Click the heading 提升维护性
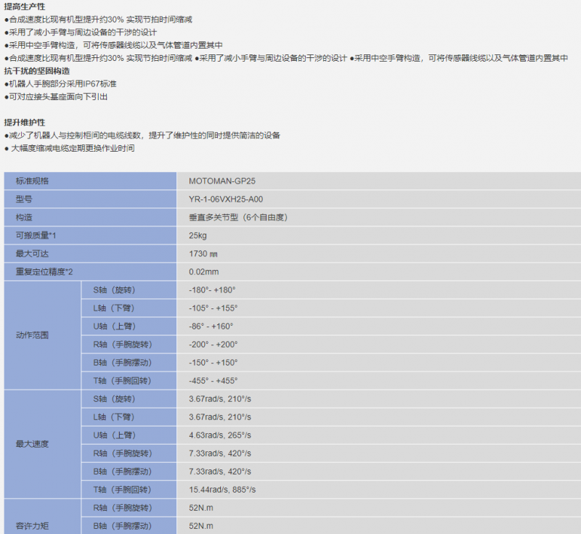 pyautogui.click(x=25, y=123)
